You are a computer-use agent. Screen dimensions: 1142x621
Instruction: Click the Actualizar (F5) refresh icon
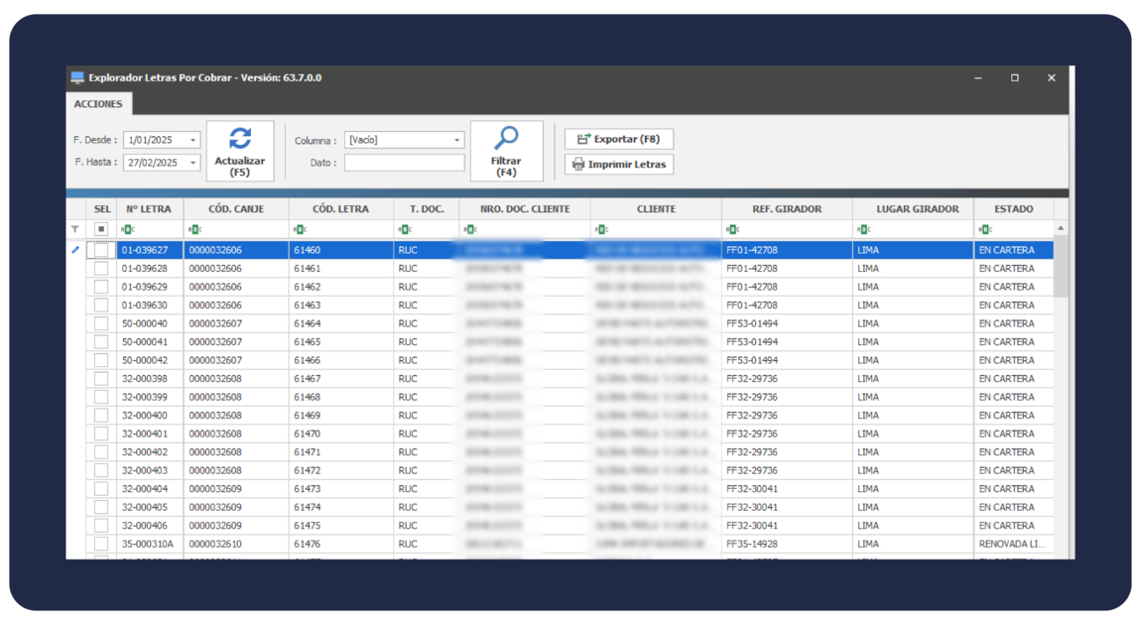coord(240,139)
